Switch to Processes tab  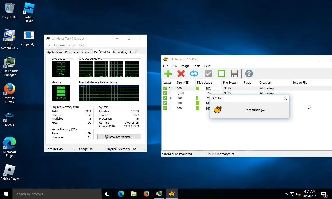point(71,52)
